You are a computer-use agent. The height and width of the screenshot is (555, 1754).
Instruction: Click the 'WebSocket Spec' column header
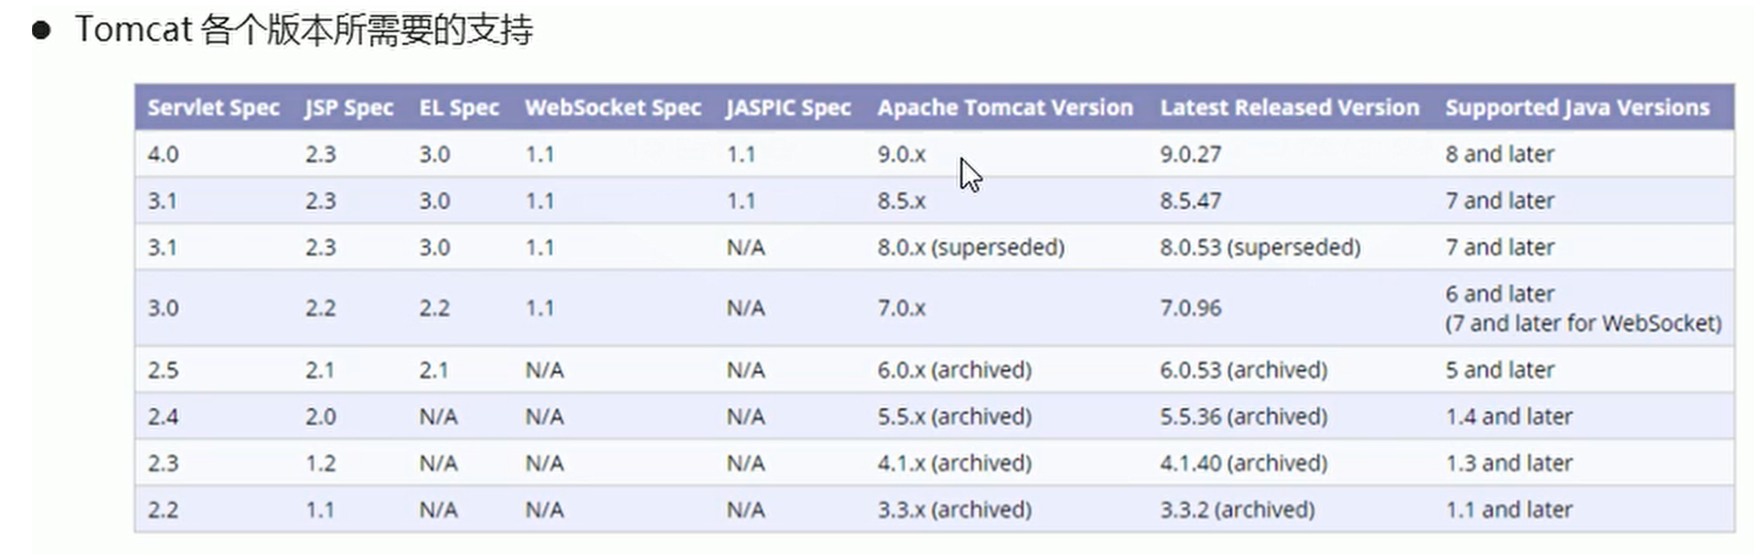click(613, 108)
